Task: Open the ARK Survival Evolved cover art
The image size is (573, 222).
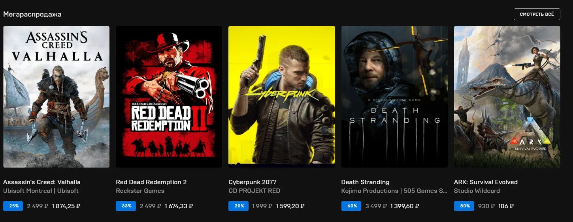Action: (507, 97)
